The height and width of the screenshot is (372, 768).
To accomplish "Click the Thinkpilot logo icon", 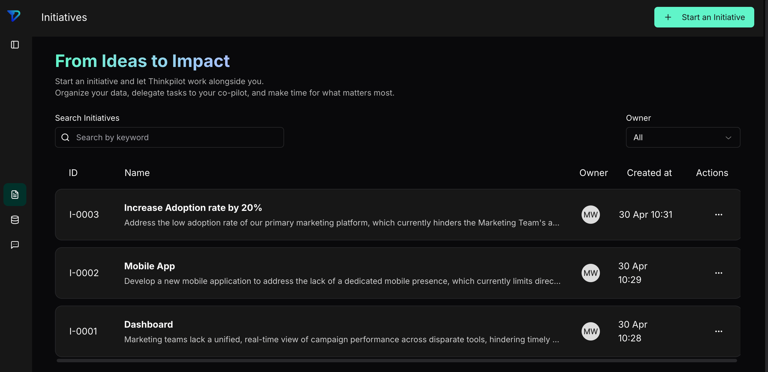I will tap(14, 16).
